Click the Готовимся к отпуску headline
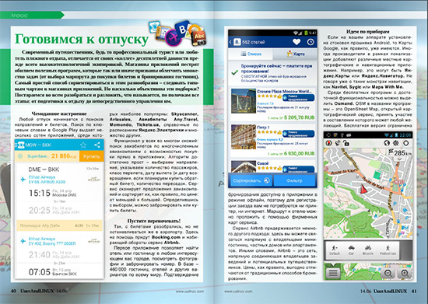428x304 pixels. point(82,39)
